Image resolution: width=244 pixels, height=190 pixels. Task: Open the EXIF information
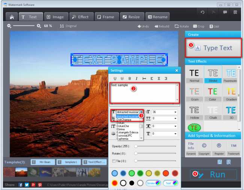[214, 26]
